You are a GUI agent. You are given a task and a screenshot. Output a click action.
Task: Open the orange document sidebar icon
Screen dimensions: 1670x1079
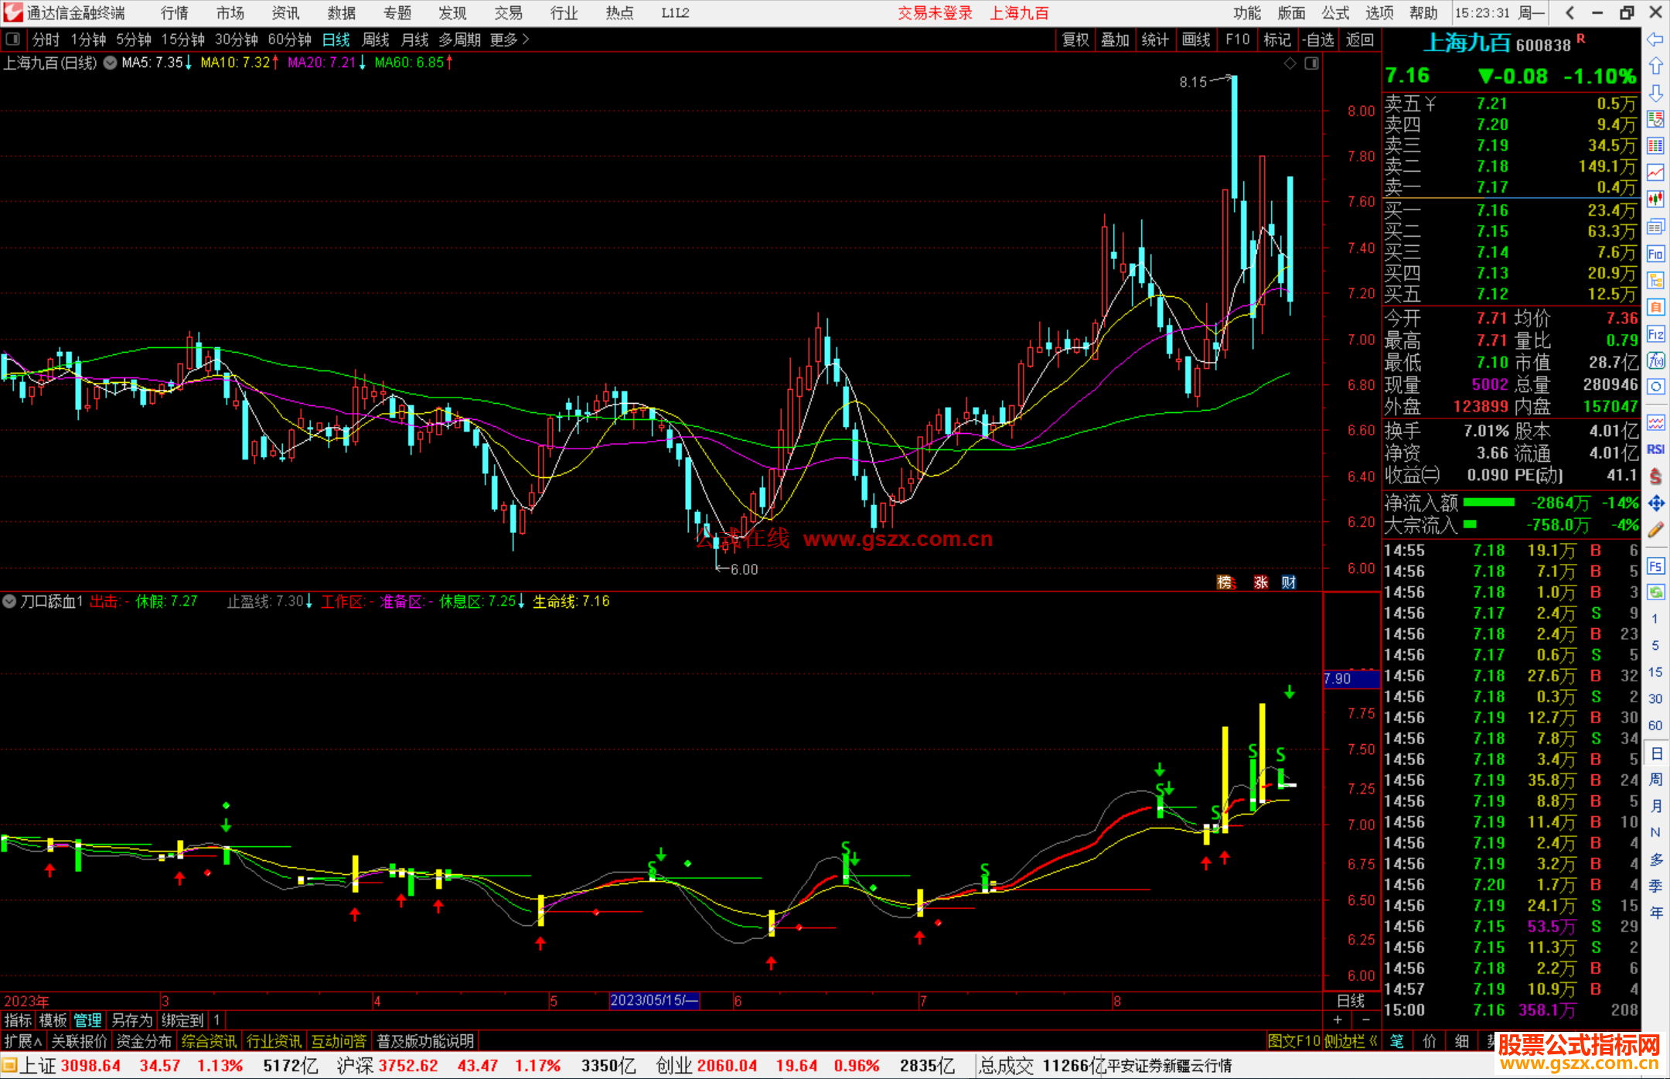1655,307
